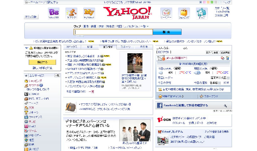Click the registration info button
The height and width of the screenshot is (151, 257).
[225, 52]
